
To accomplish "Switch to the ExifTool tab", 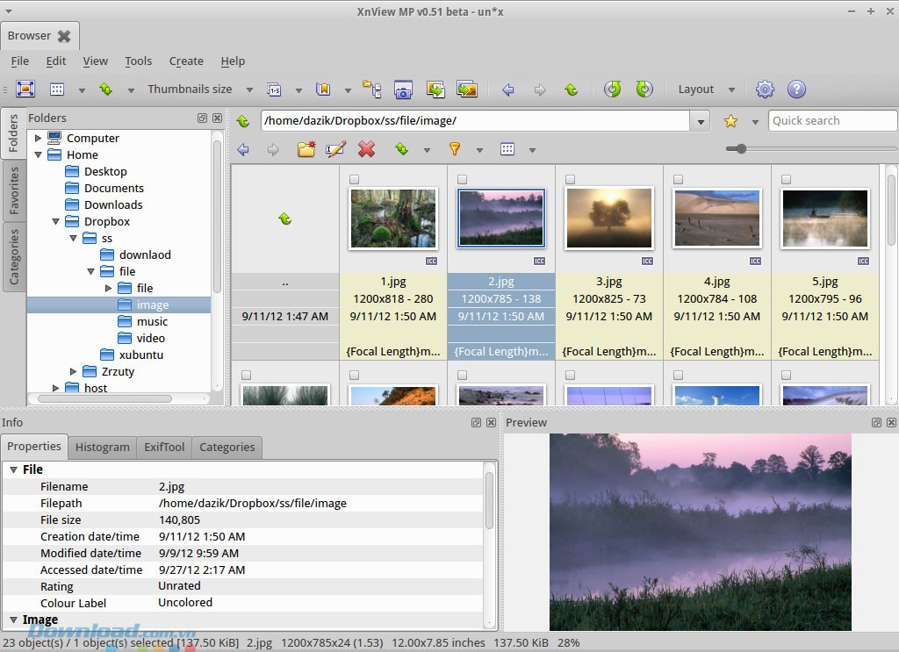I will pyautogui.click(x=164, y=447).
